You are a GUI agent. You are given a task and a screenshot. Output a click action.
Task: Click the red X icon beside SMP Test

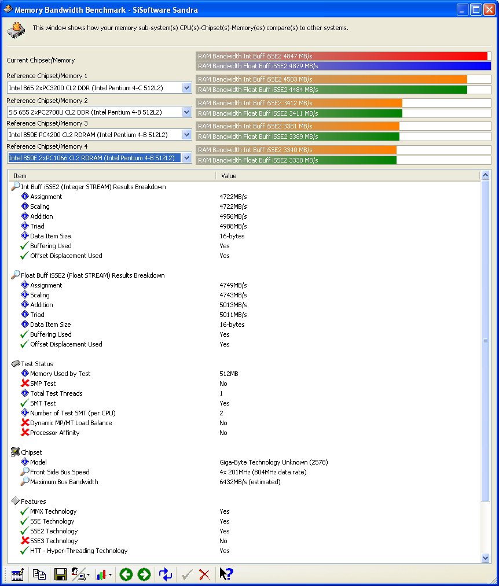(x=25, y=383)
